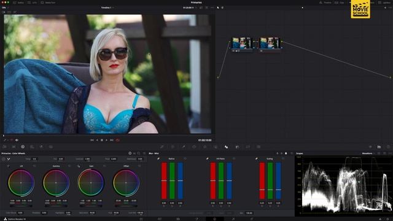393x221 pixels.
Task: Click the Gain color wheel center
Action: [x=91, y=183]
